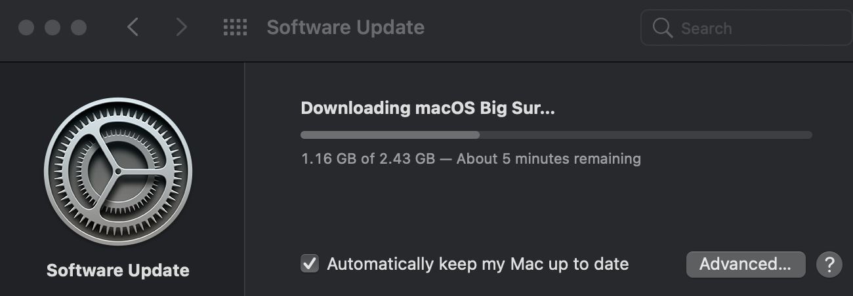Click the "Software Update" window title

(345, 28)
